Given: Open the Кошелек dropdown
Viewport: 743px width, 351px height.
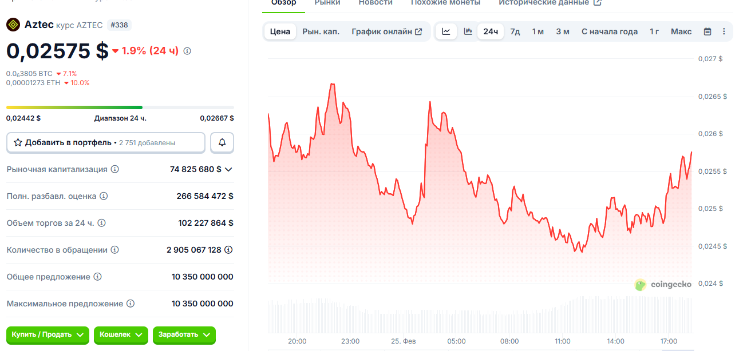Looking at the screenshot, I should [x=121, y=335].
